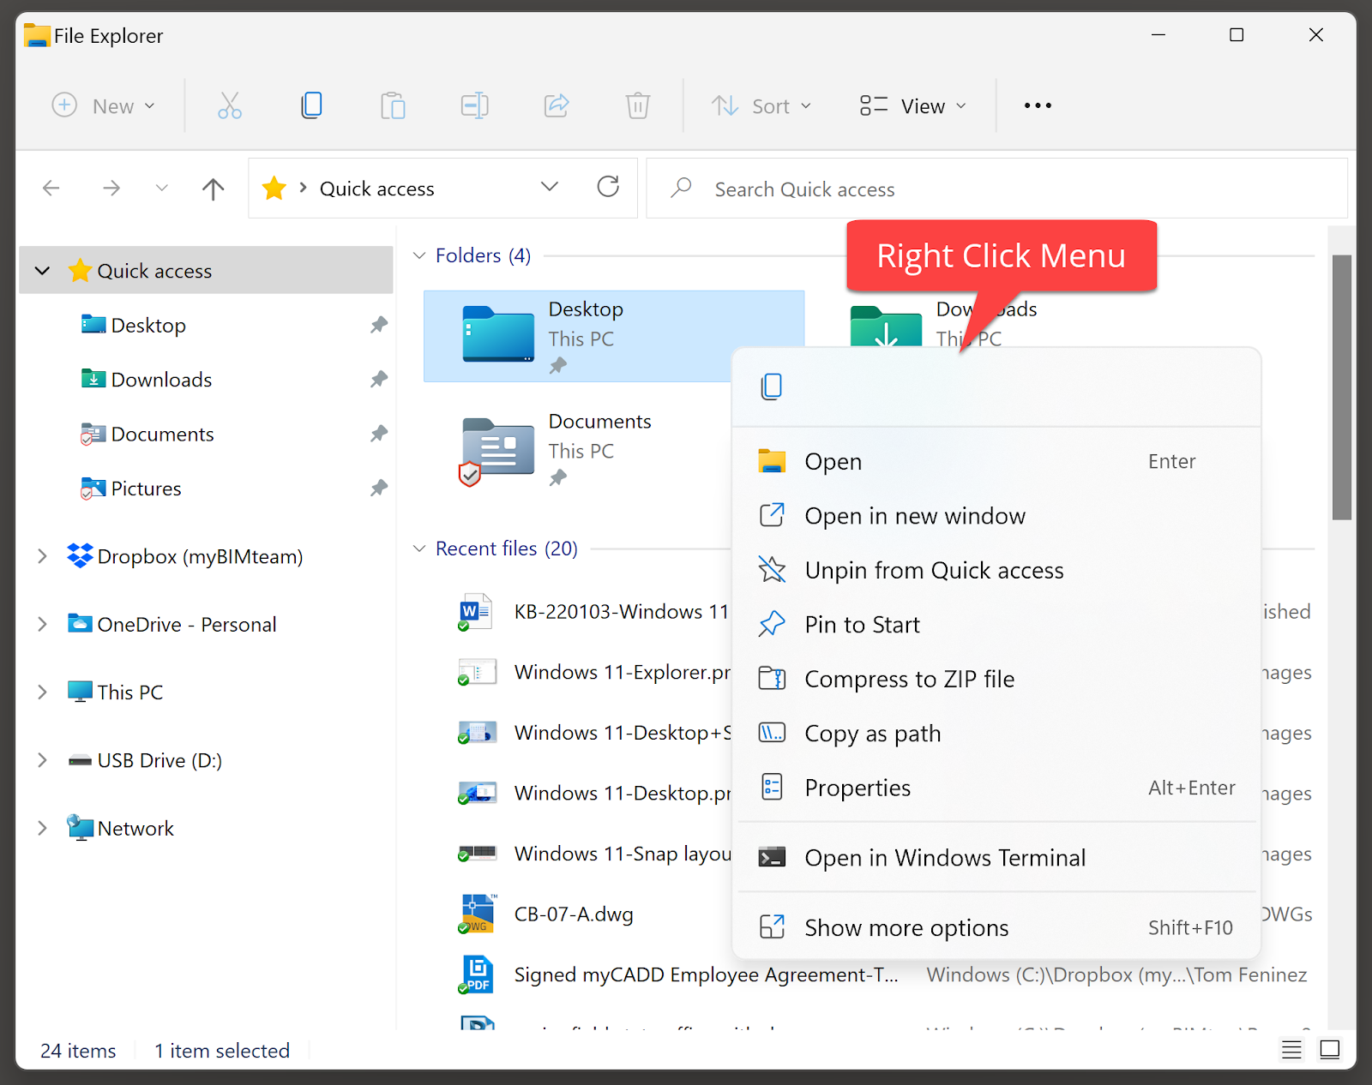Select Downloads in the navigation pane
Image resolution: width=1372 pixels, height=1085 pixels.
[x=161, y=380]
